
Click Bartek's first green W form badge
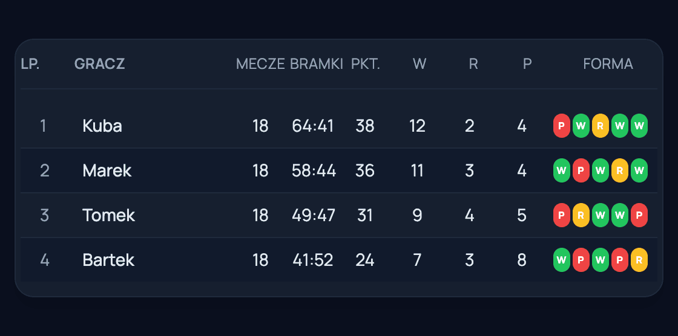[561, 260]
